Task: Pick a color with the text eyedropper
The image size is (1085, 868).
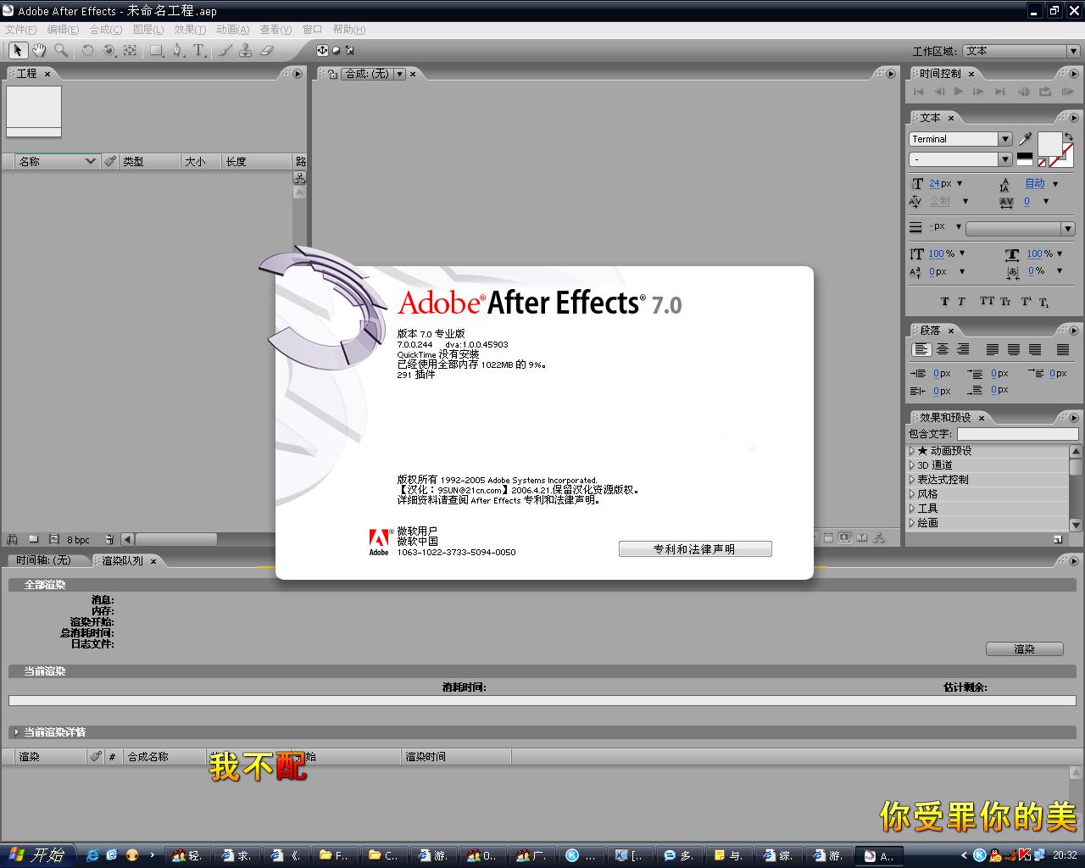Action: coord(1025,139)
